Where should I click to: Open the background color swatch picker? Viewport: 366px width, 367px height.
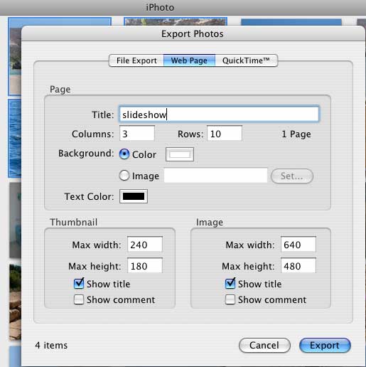pos(180,154)
